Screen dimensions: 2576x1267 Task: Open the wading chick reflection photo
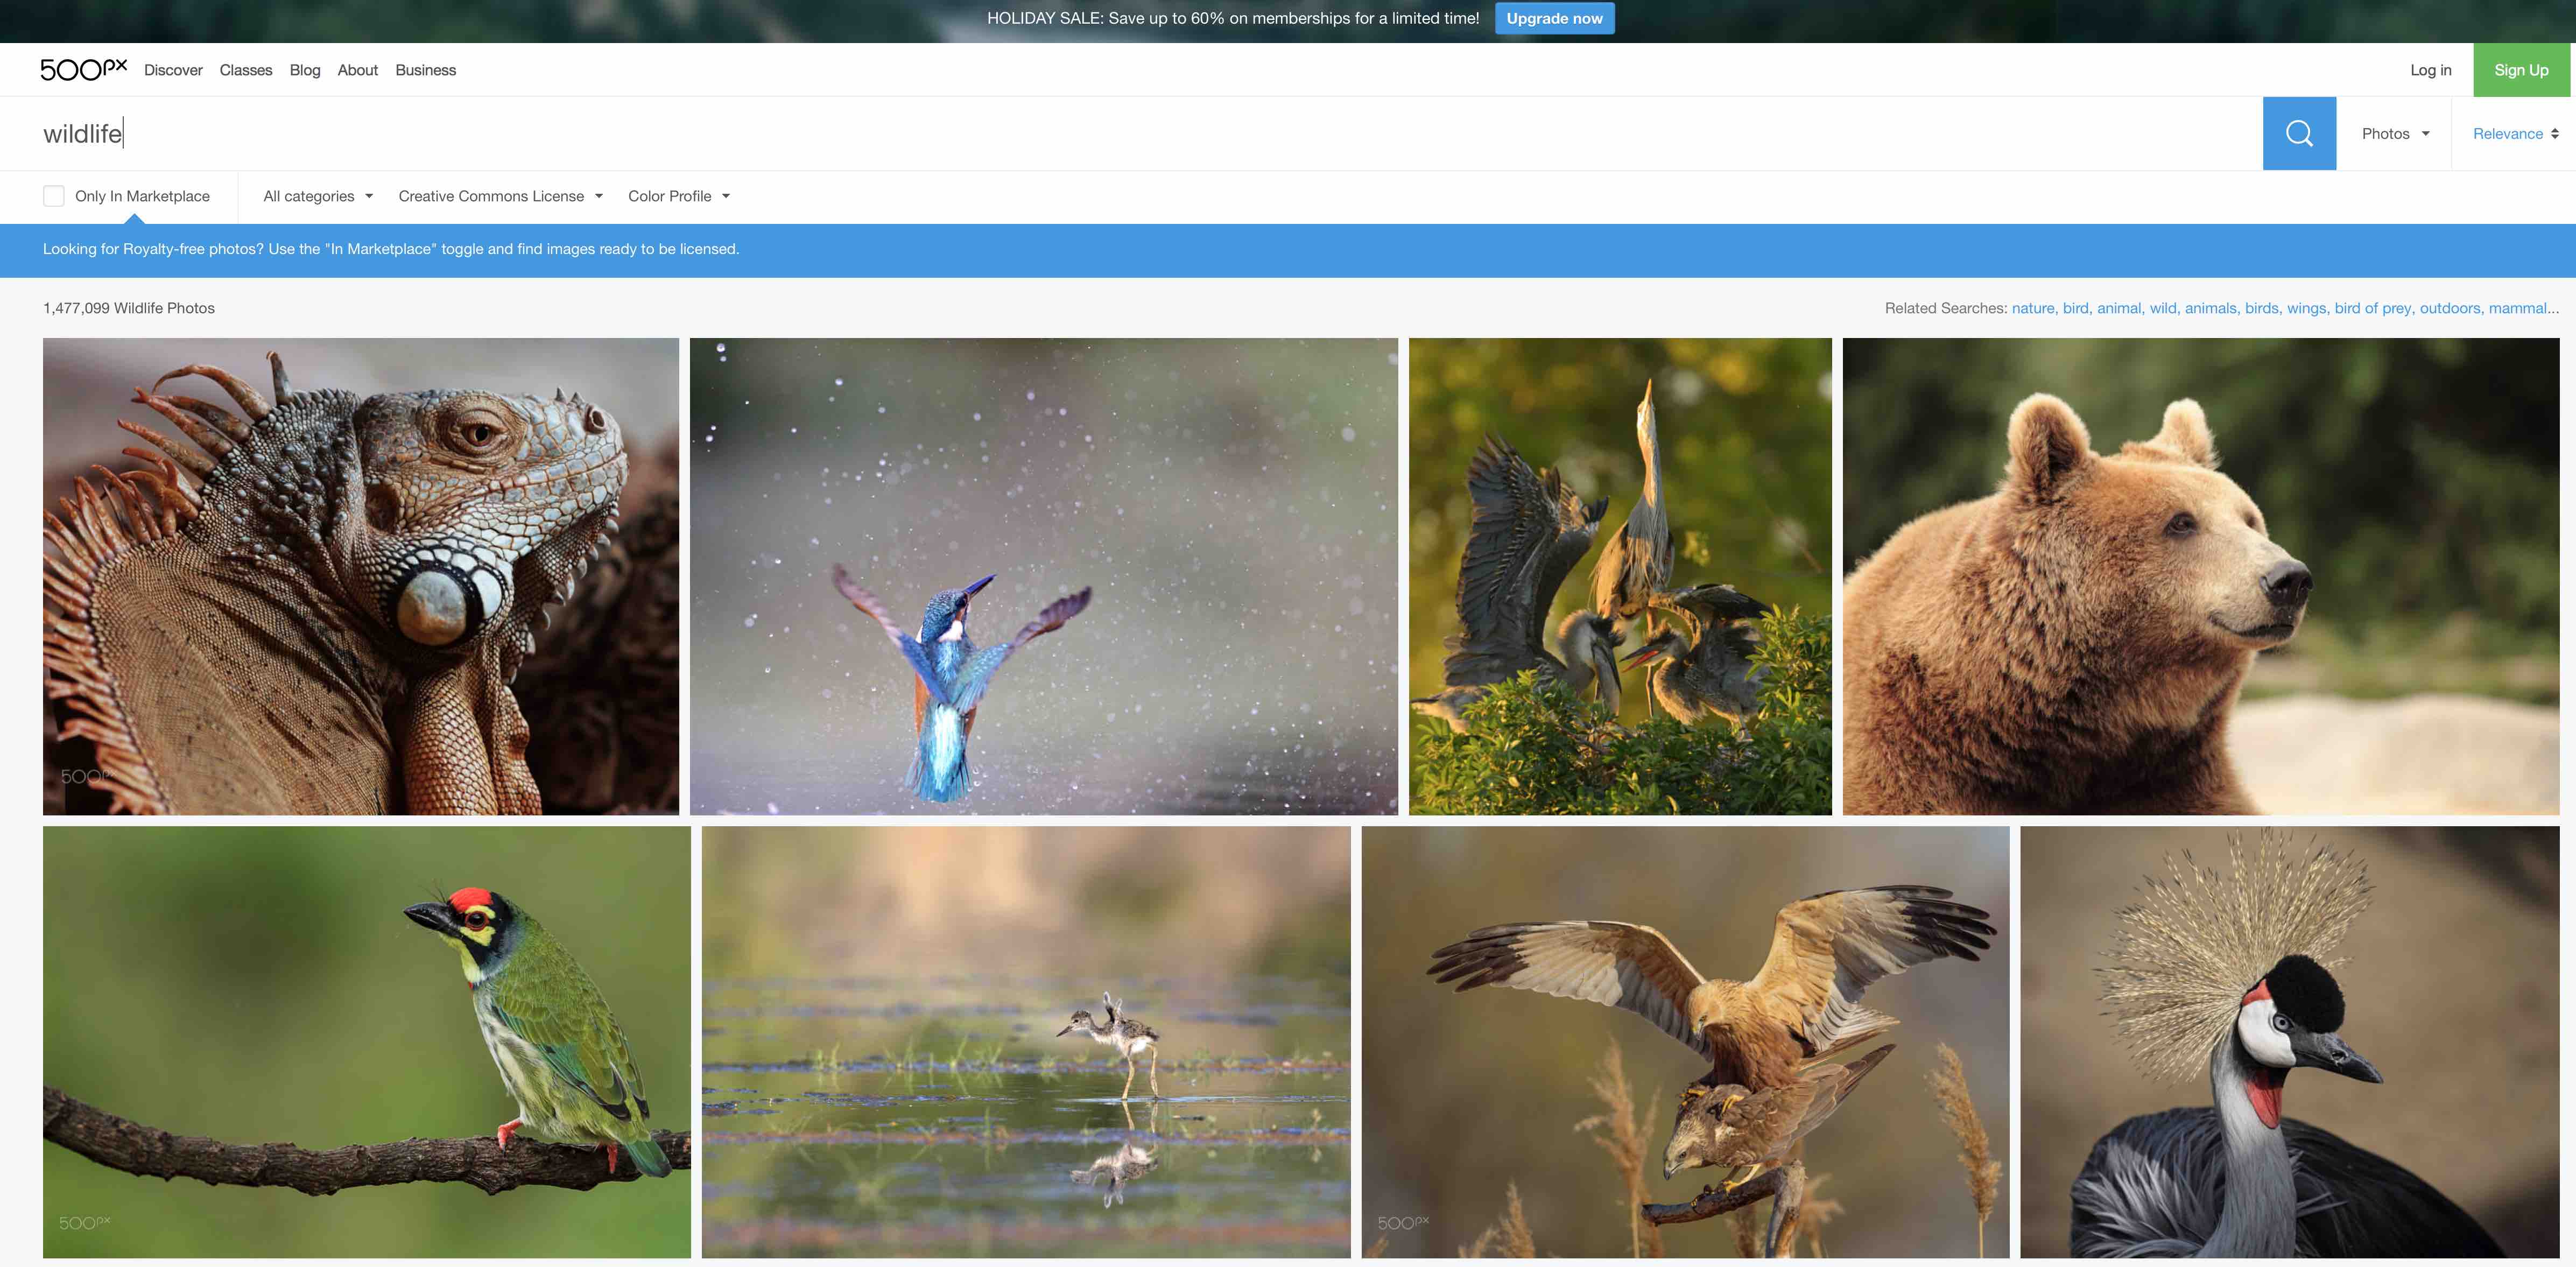pos(1026,1042)
